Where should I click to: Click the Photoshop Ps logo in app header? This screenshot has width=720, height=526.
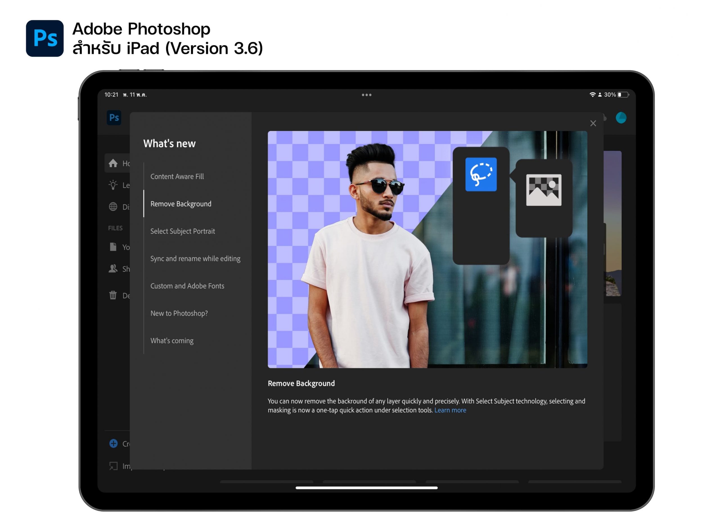[114, 118]
